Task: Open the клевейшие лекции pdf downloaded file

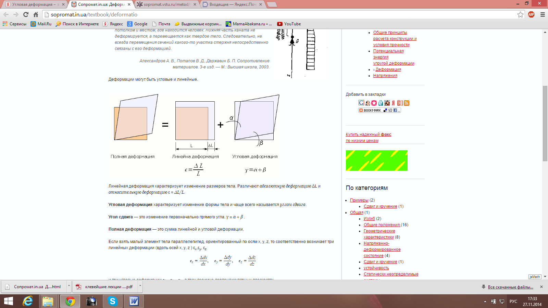Action: click(105, 286)
